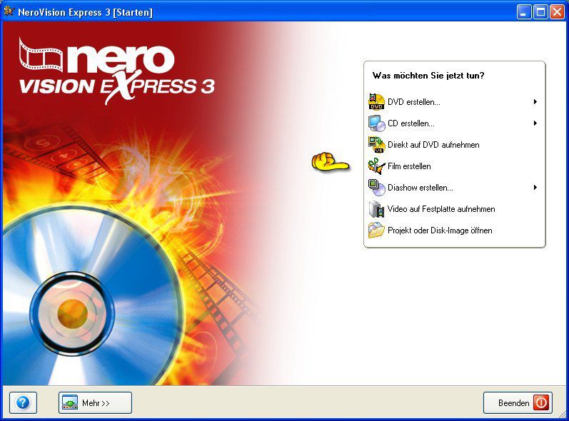Expand the DVD erstellen submenu arrow
Image resolution: width=569 pixels, height=421 pixels.
pos(535,102)
